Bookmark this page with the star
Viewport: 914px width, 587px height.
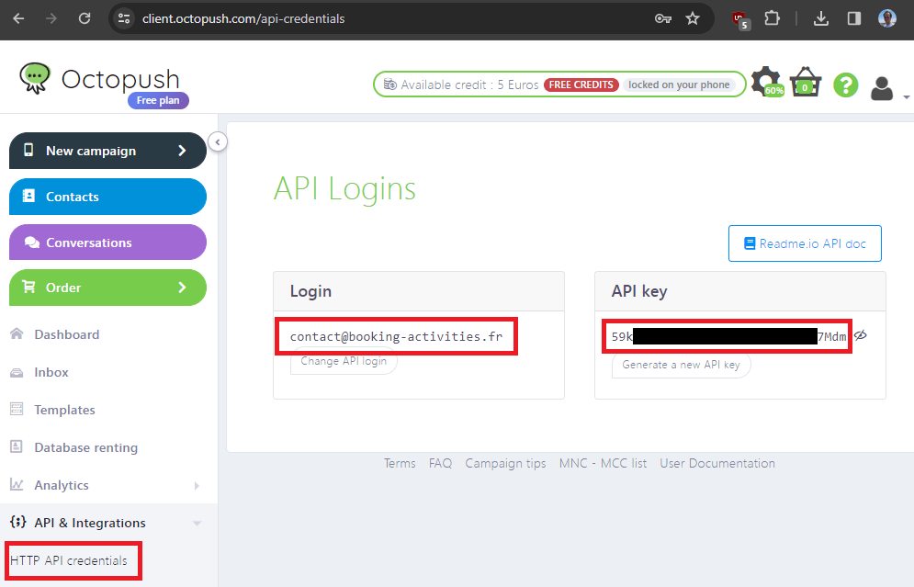(693, 18)
